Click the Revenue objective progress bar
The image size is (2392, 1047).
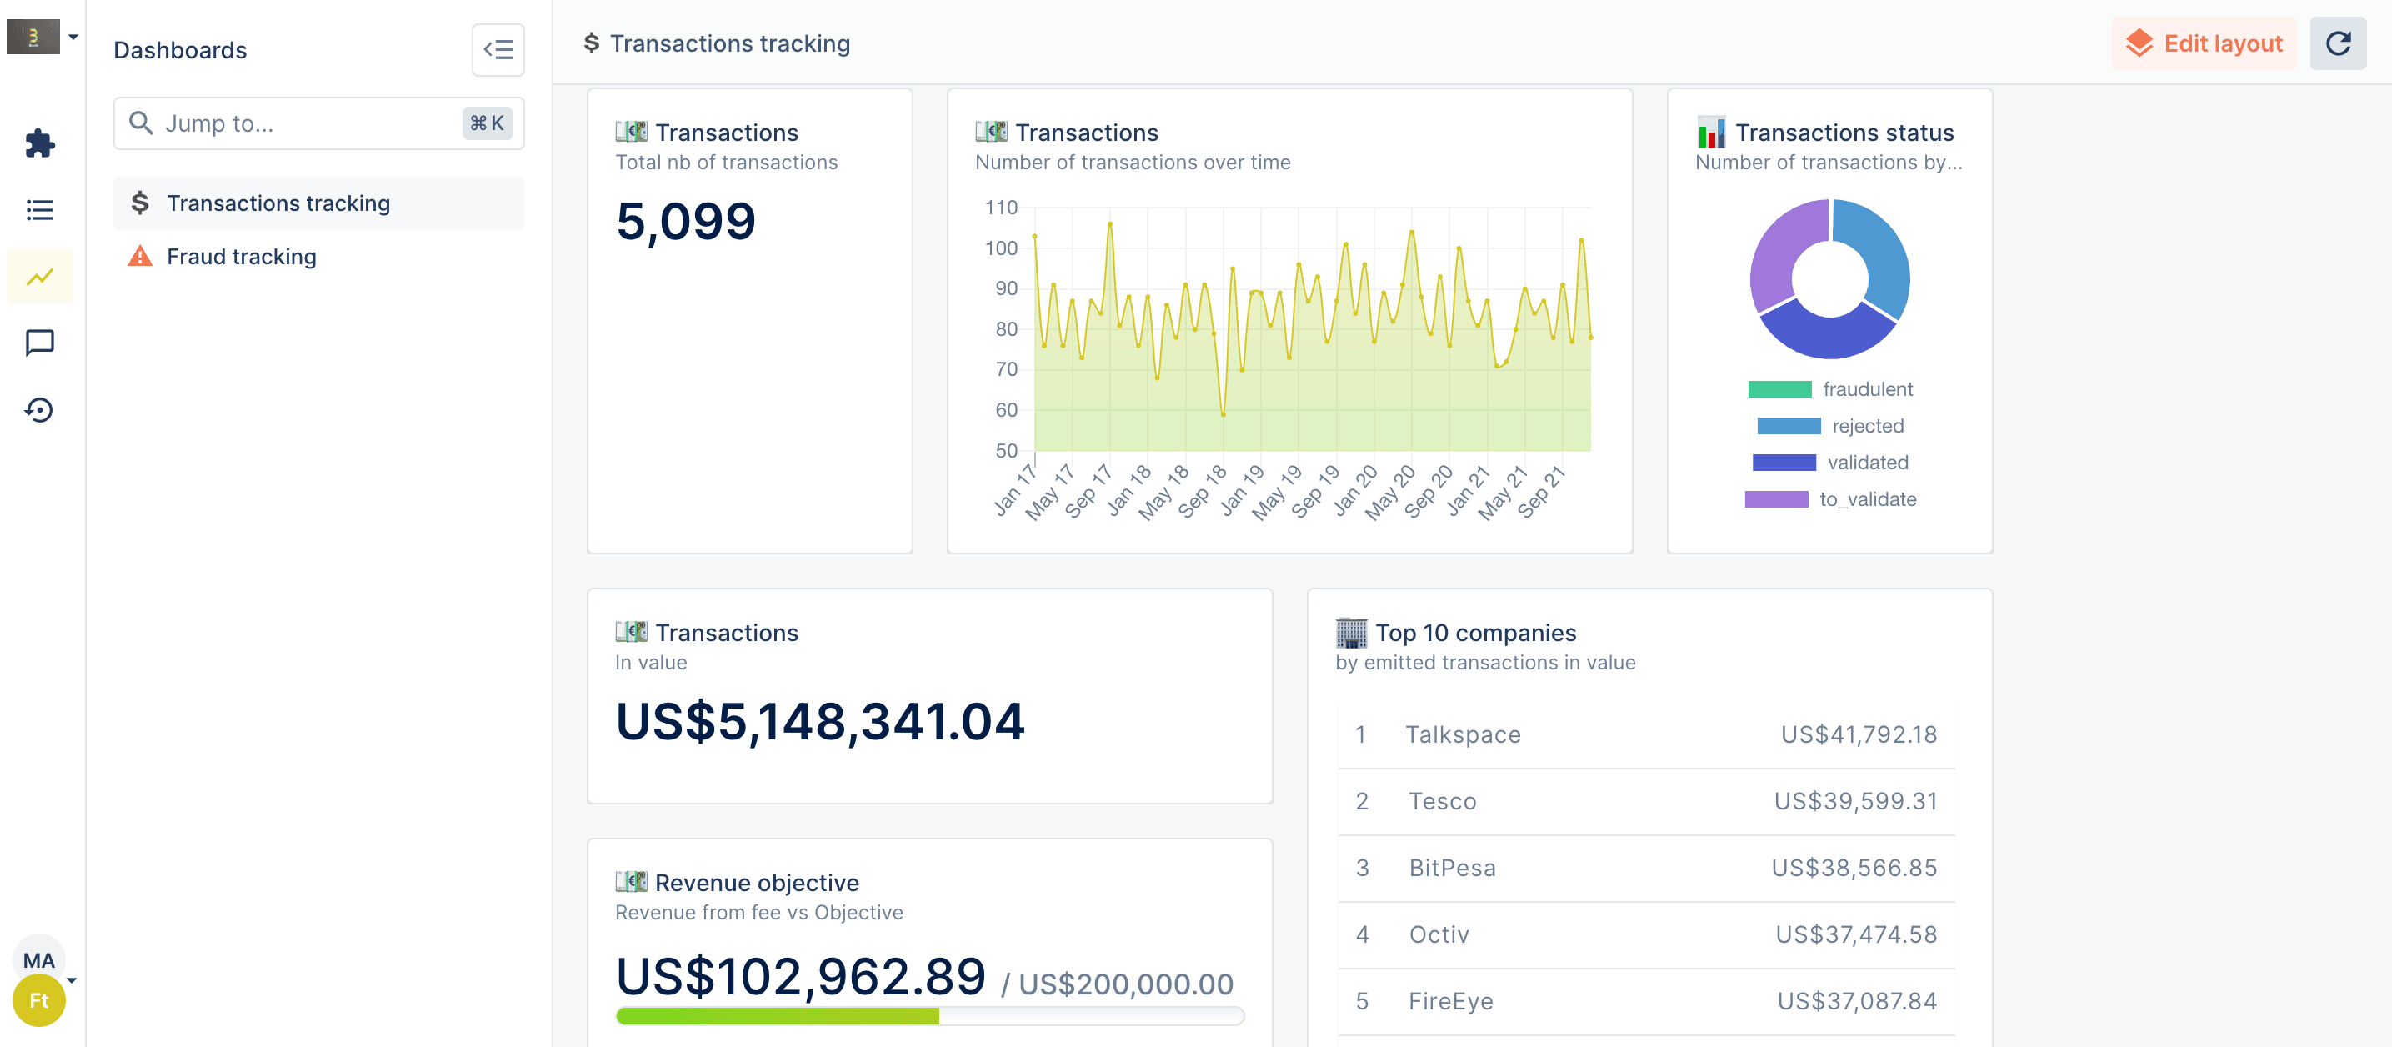coord(929,1015)
